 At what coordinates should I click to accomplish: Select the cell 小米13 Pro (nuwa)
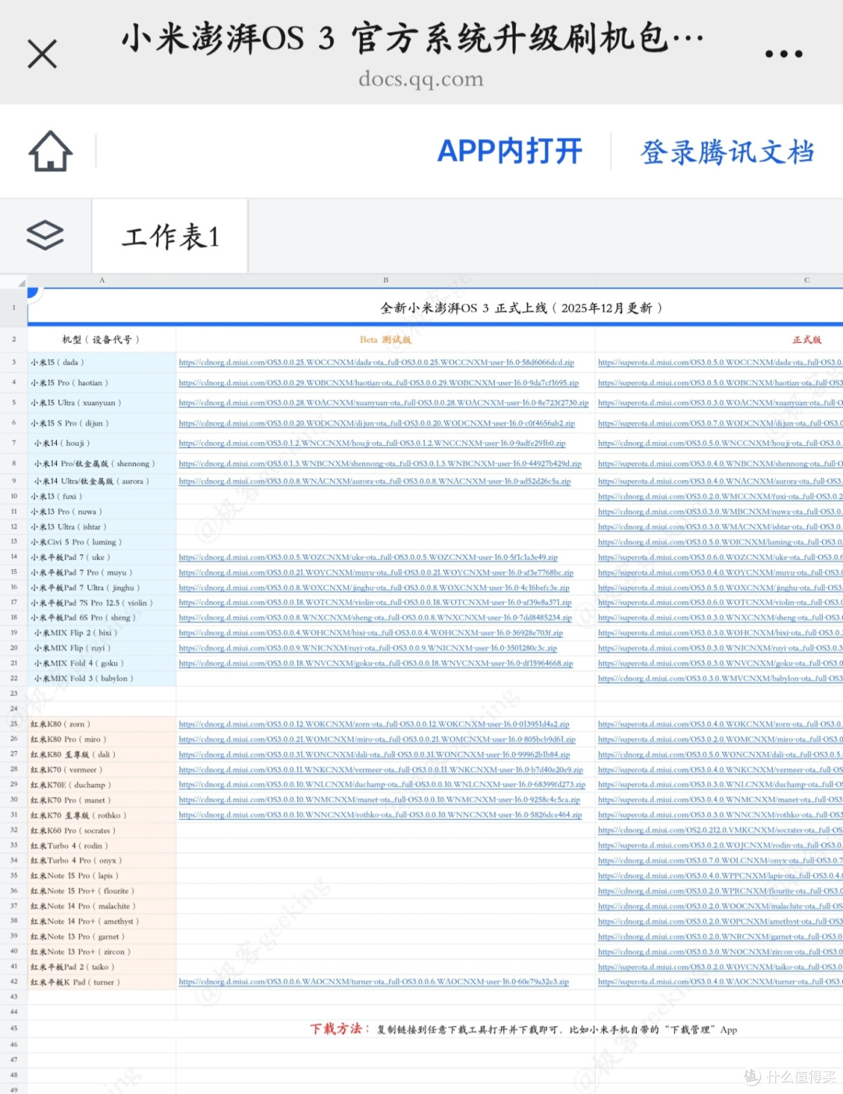(101, 512)
